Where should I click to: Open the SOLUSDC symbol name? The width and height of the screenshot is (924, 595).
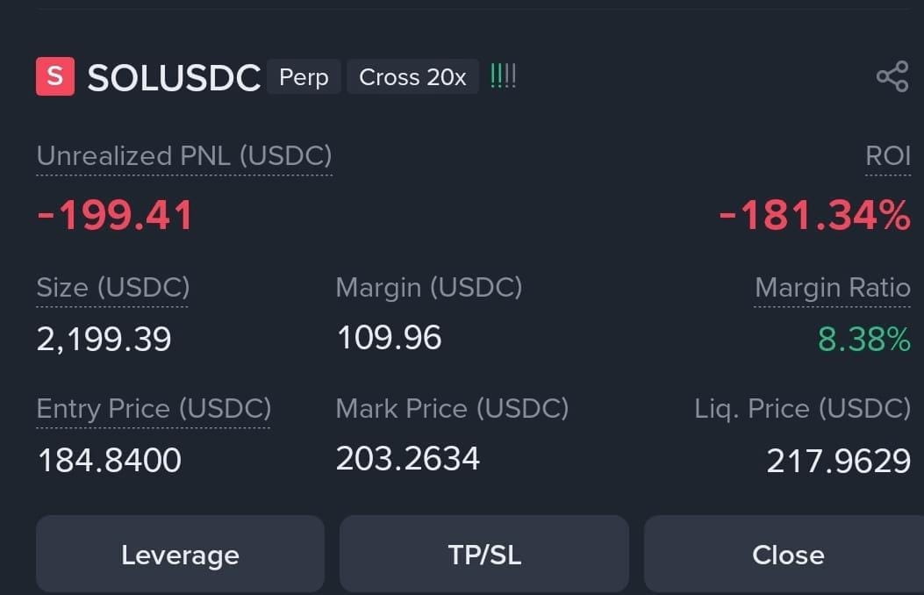pos(174,77)
